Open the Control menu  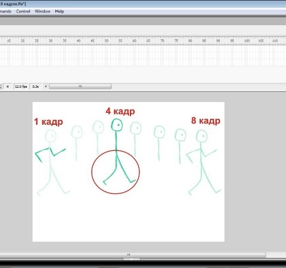pyautogui.click(x=23, y=11)
